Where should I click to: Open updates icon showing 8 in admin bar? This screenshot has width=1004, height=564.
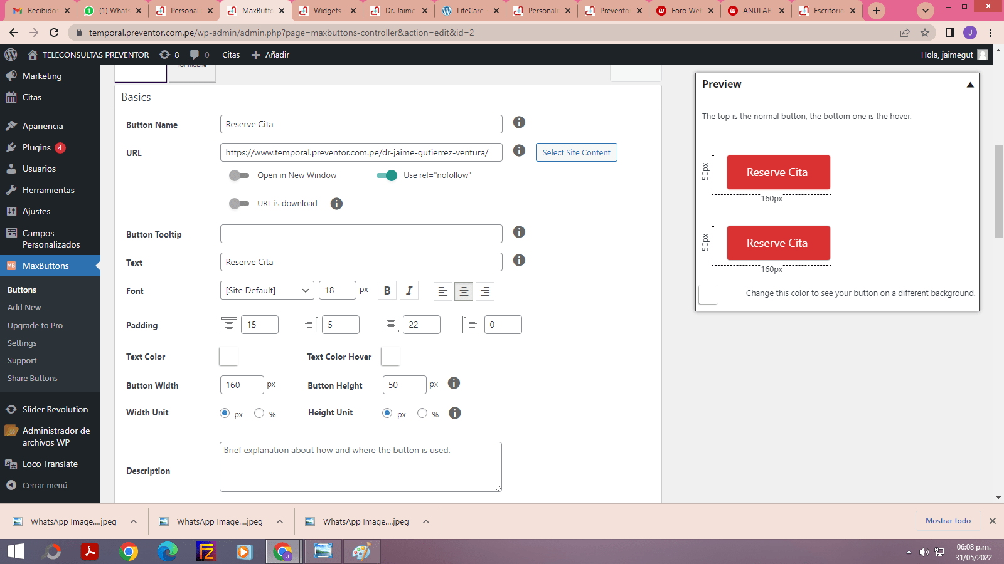[x=169, y=55]
